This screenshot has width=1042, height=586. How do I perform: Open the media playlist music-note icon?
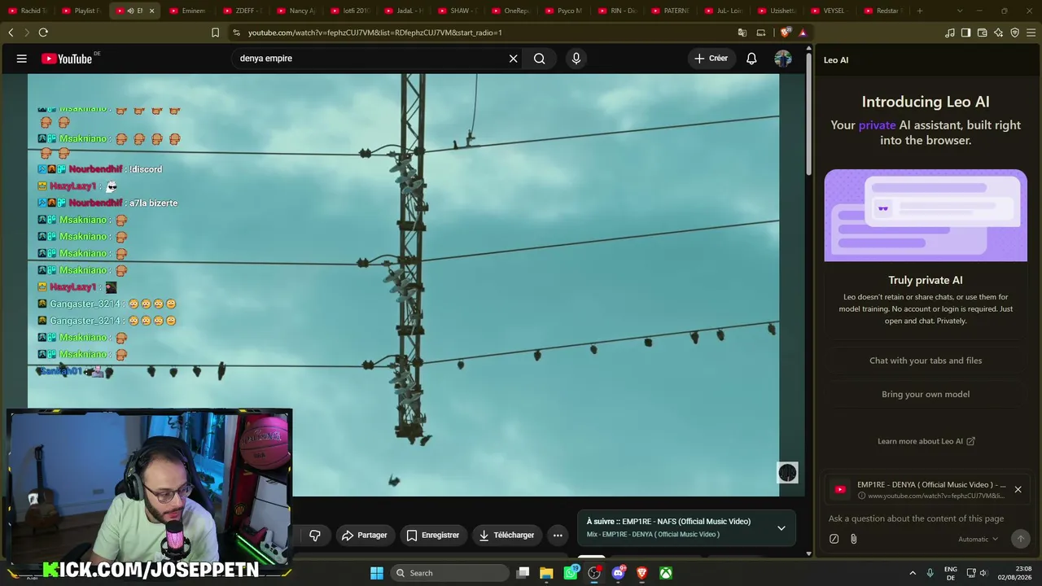(x=950, y=33)
